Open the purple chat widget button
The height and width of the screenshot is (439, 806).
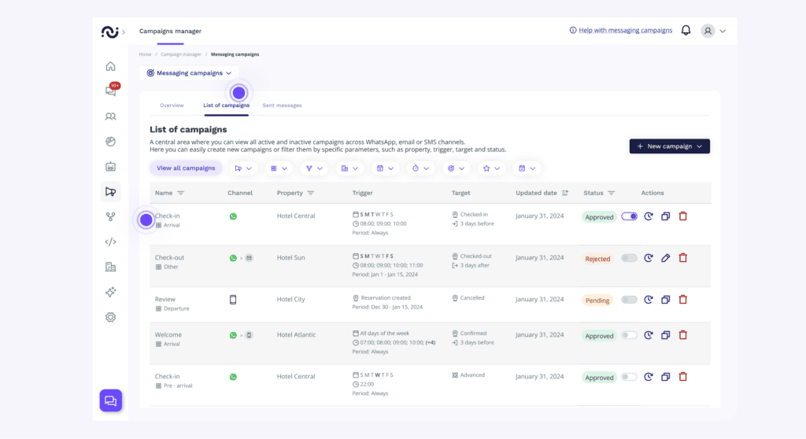coord(110,400)
